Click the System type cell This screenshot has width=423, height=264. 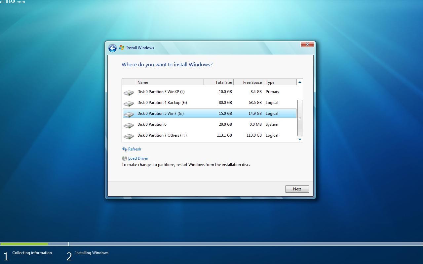272,124
